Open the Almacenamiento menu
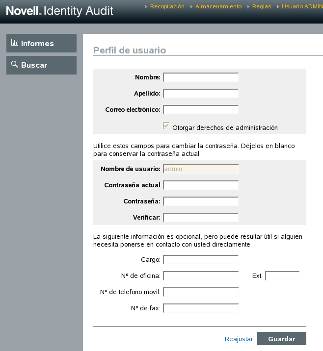 point(218,6)
